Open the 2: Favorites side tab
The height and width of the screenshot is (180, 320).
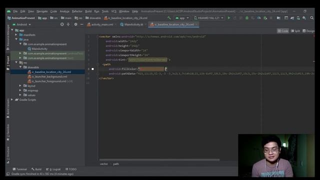coord(8,132)
